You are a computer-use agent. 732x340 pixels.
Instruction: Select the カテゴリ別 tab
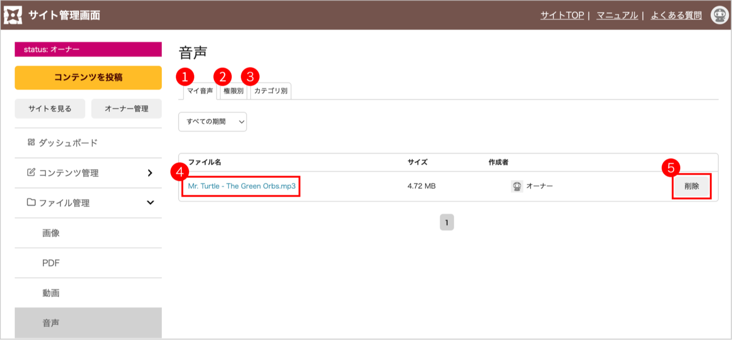tap(271, 91)
